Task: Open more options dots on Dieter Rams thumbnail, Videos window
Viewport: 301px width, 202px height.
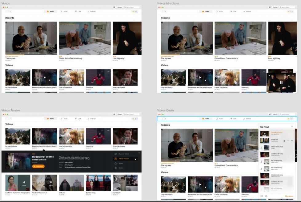Action: [x=108, y=25]
